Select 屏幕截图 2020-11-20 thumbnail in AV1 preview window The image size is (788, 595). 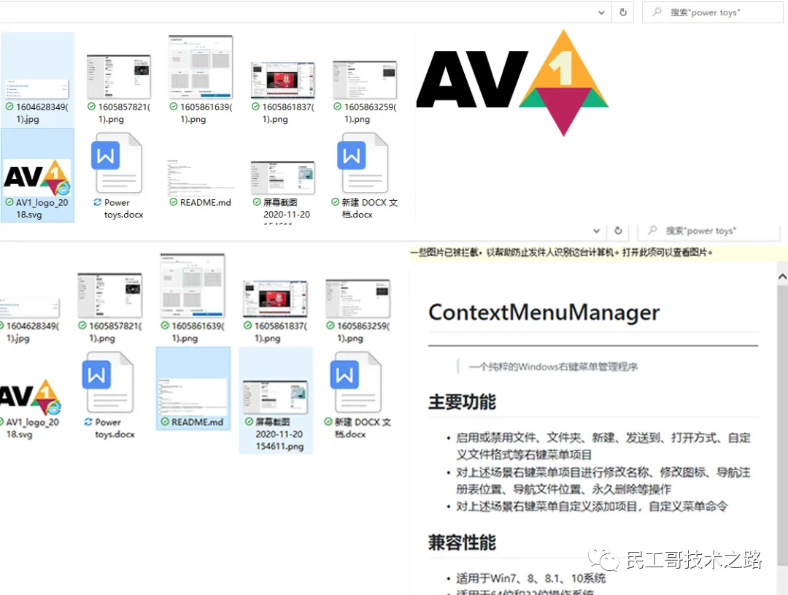(x=283, y=178)
